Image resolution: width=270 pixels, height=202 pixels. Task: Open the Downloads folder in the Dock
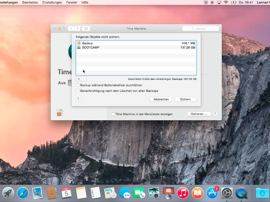(262, 193)
